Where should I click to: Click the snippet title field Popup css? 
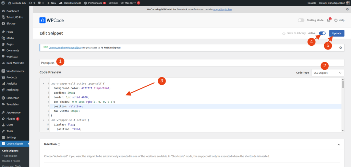pos(192,63)
